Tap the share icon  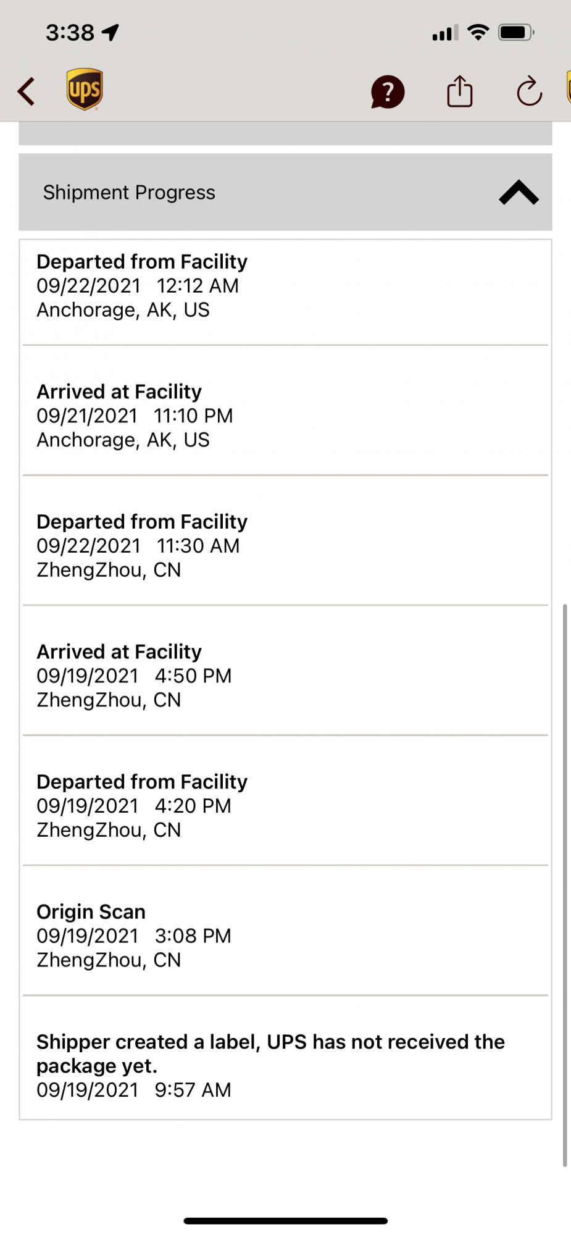pos(459,91)
